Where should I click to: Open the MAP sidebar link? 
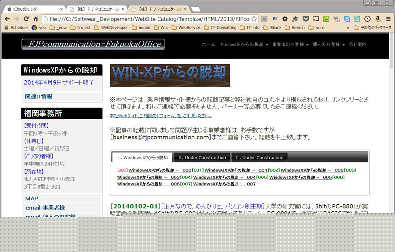click(x=32, y=198)
